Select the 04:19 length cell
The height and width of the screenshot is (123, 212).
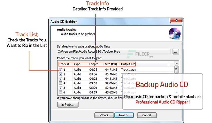pos(93,92)
